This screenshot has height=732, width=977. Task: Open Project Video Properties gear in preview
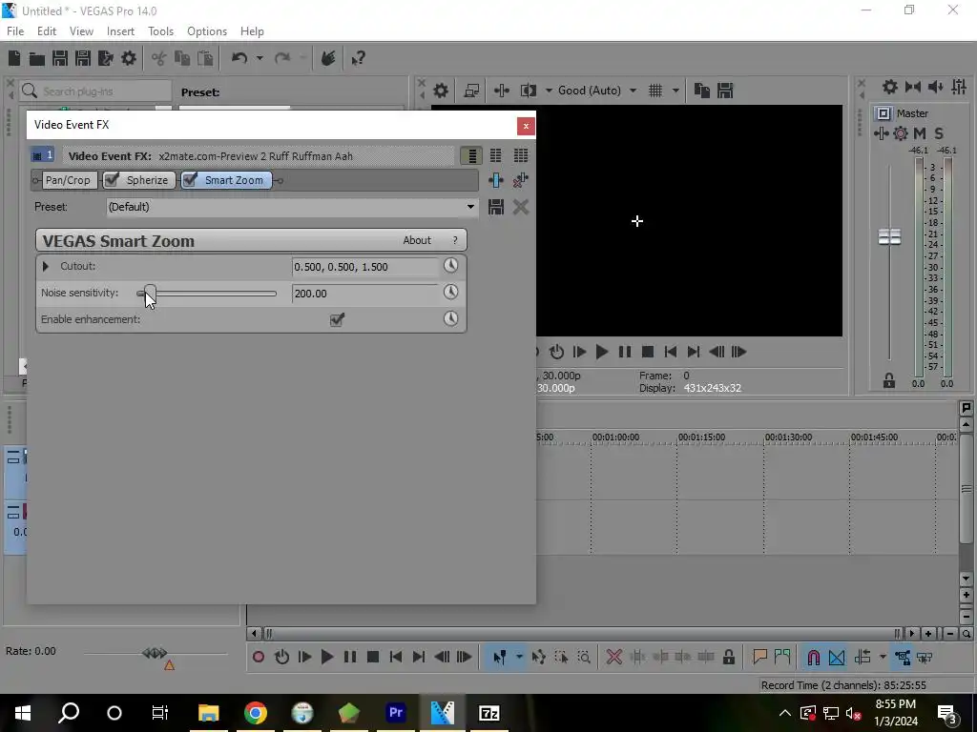click(x=441, y=91)
